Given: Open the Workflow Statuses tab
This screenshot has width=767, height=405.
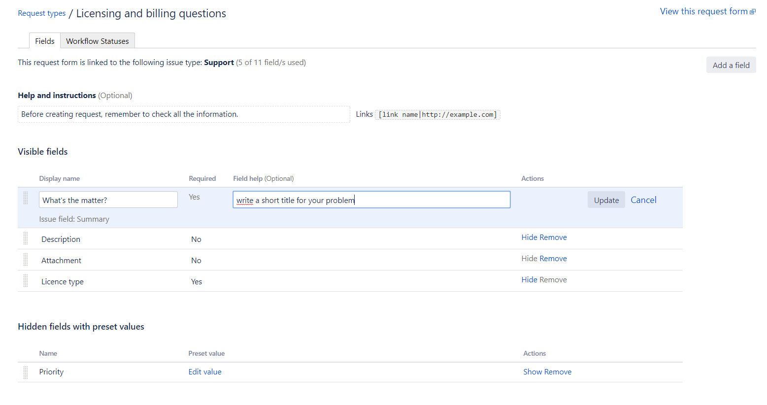Looking at the screenshot, I should click(98, 41).
